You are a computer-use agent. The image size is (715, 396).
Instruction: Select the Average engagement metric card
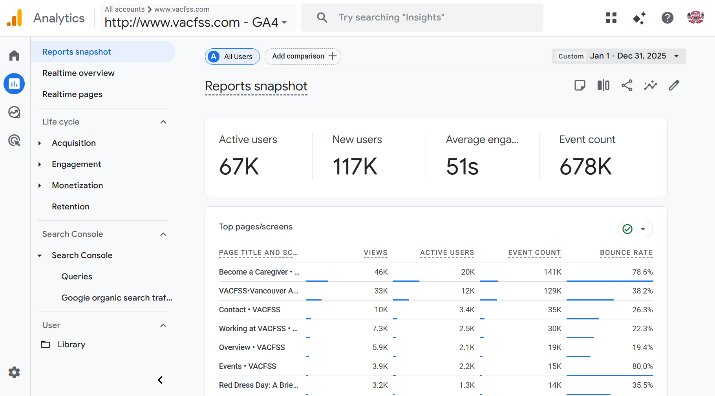tap(483, 156)
